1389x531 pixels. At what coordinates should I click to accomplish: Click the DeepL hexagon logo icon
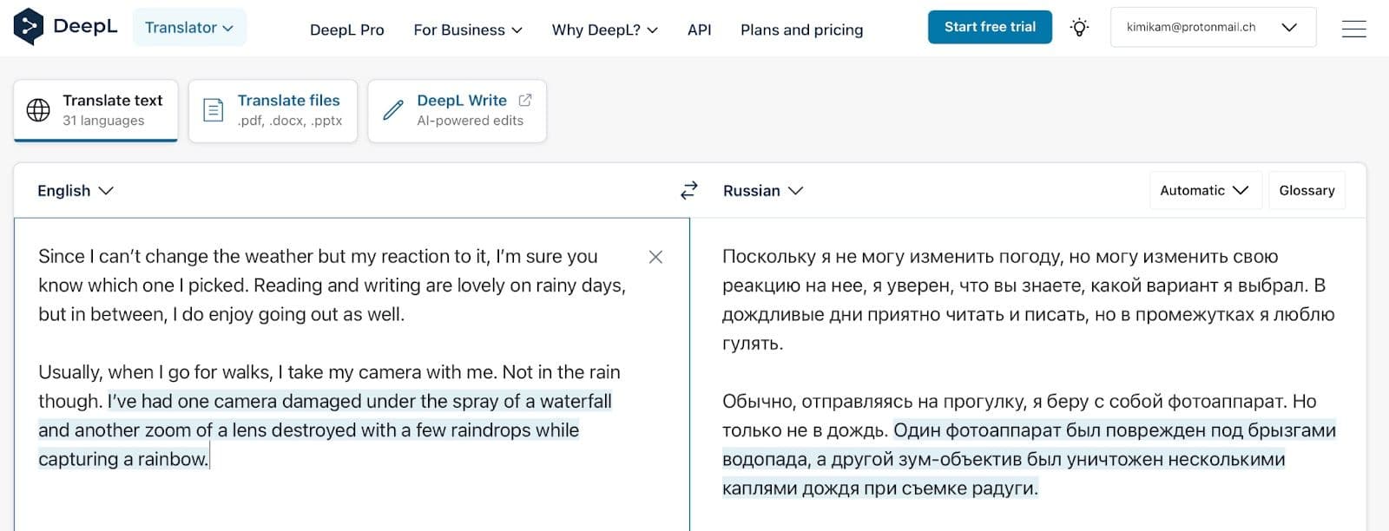[29, 27]
